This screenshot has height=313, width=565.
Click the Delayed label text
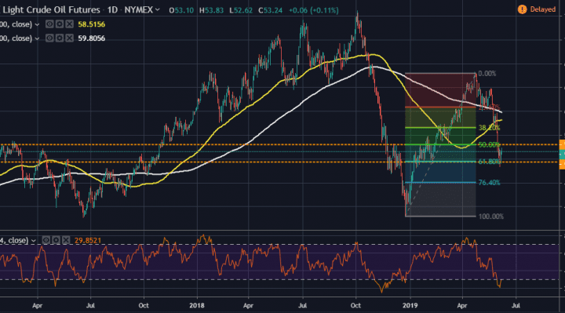(x=543, y=9)
